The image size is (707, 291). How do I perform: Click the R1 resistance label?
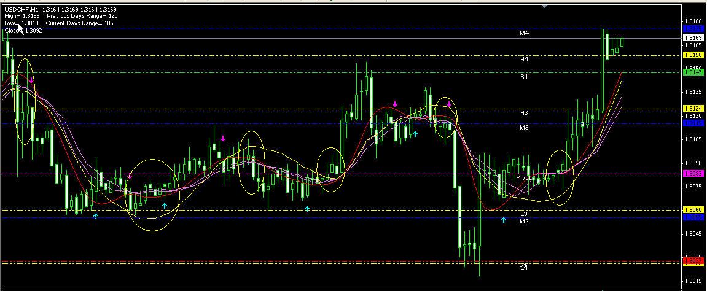[x=523, y=77]
